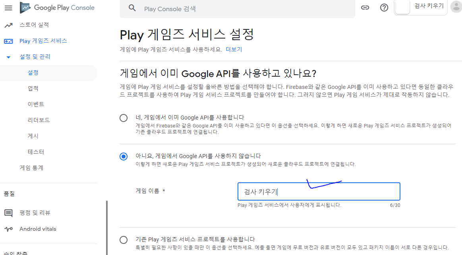Click the Play 게임즈 서비스에서 사용자에게 표시됩니다 hint
The height and width of the screenshot is (255, 462).
289,205
